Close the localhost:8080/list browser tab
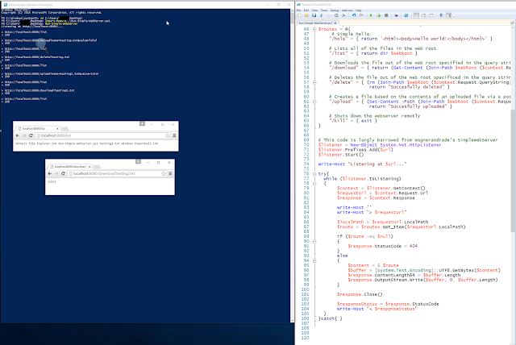The height and width of the screenshot is (345, 516). (x=57, y=128)
